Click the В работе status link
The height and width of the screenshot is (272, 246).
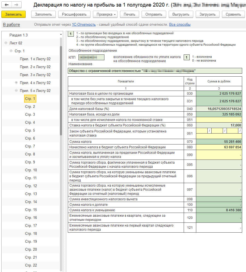coord(11,25)
